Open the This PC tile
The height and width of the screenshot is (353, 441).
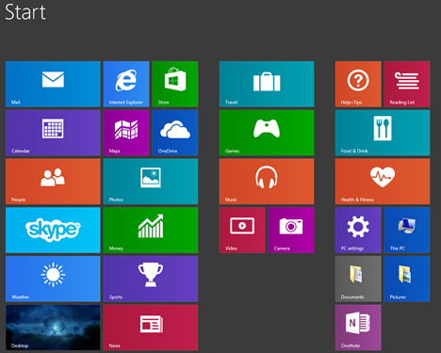click(407, 230)
